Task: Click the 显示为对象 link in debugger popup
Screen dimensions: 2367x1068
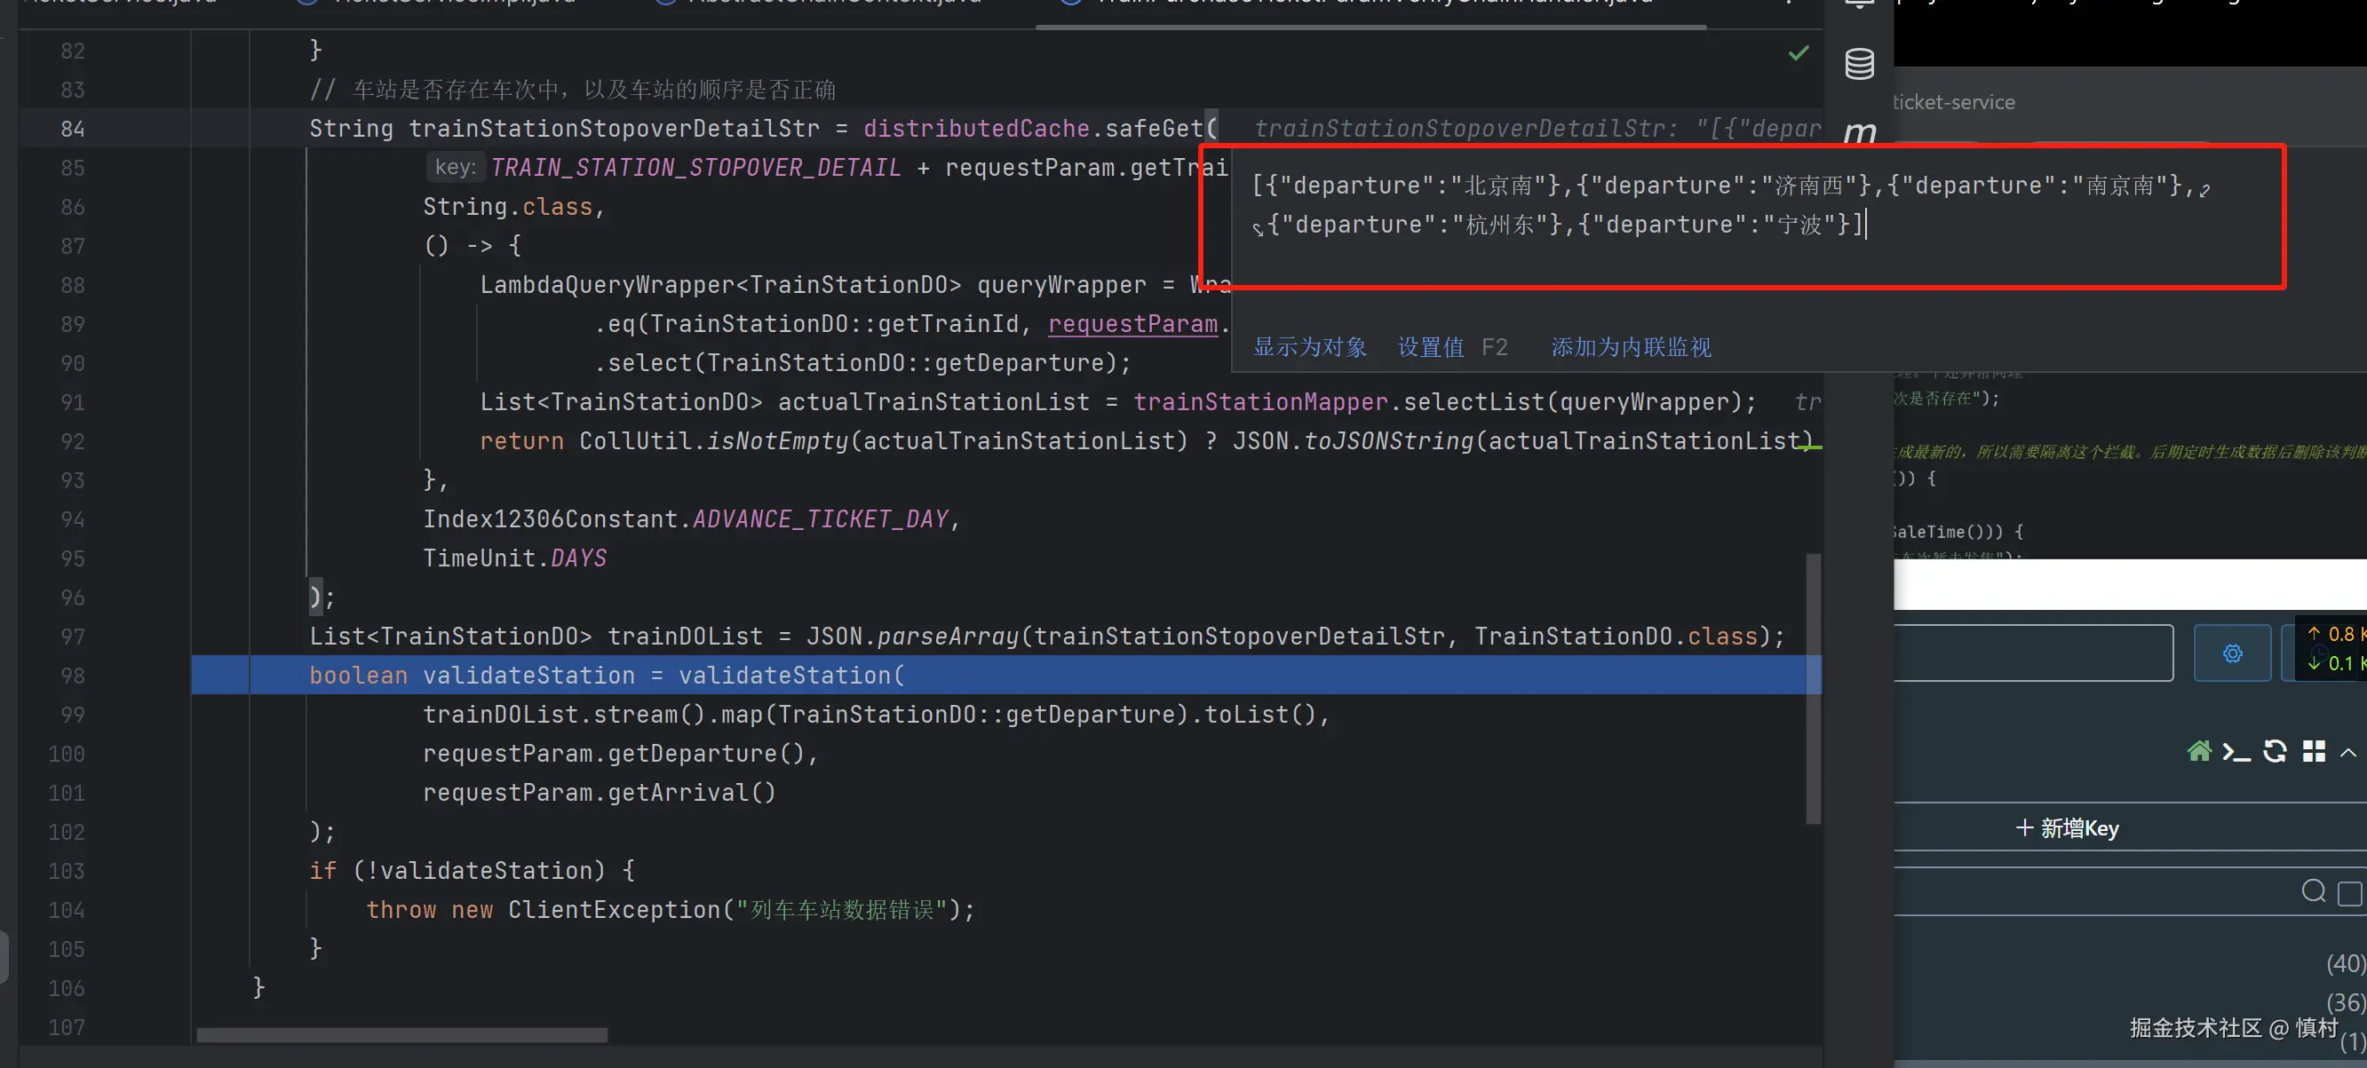Action: tap(1309, 347)
